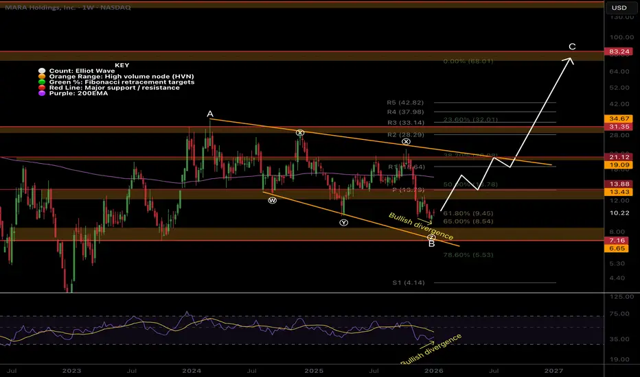
Task: Select the circled Z wave marker
Action: [431, 237]
